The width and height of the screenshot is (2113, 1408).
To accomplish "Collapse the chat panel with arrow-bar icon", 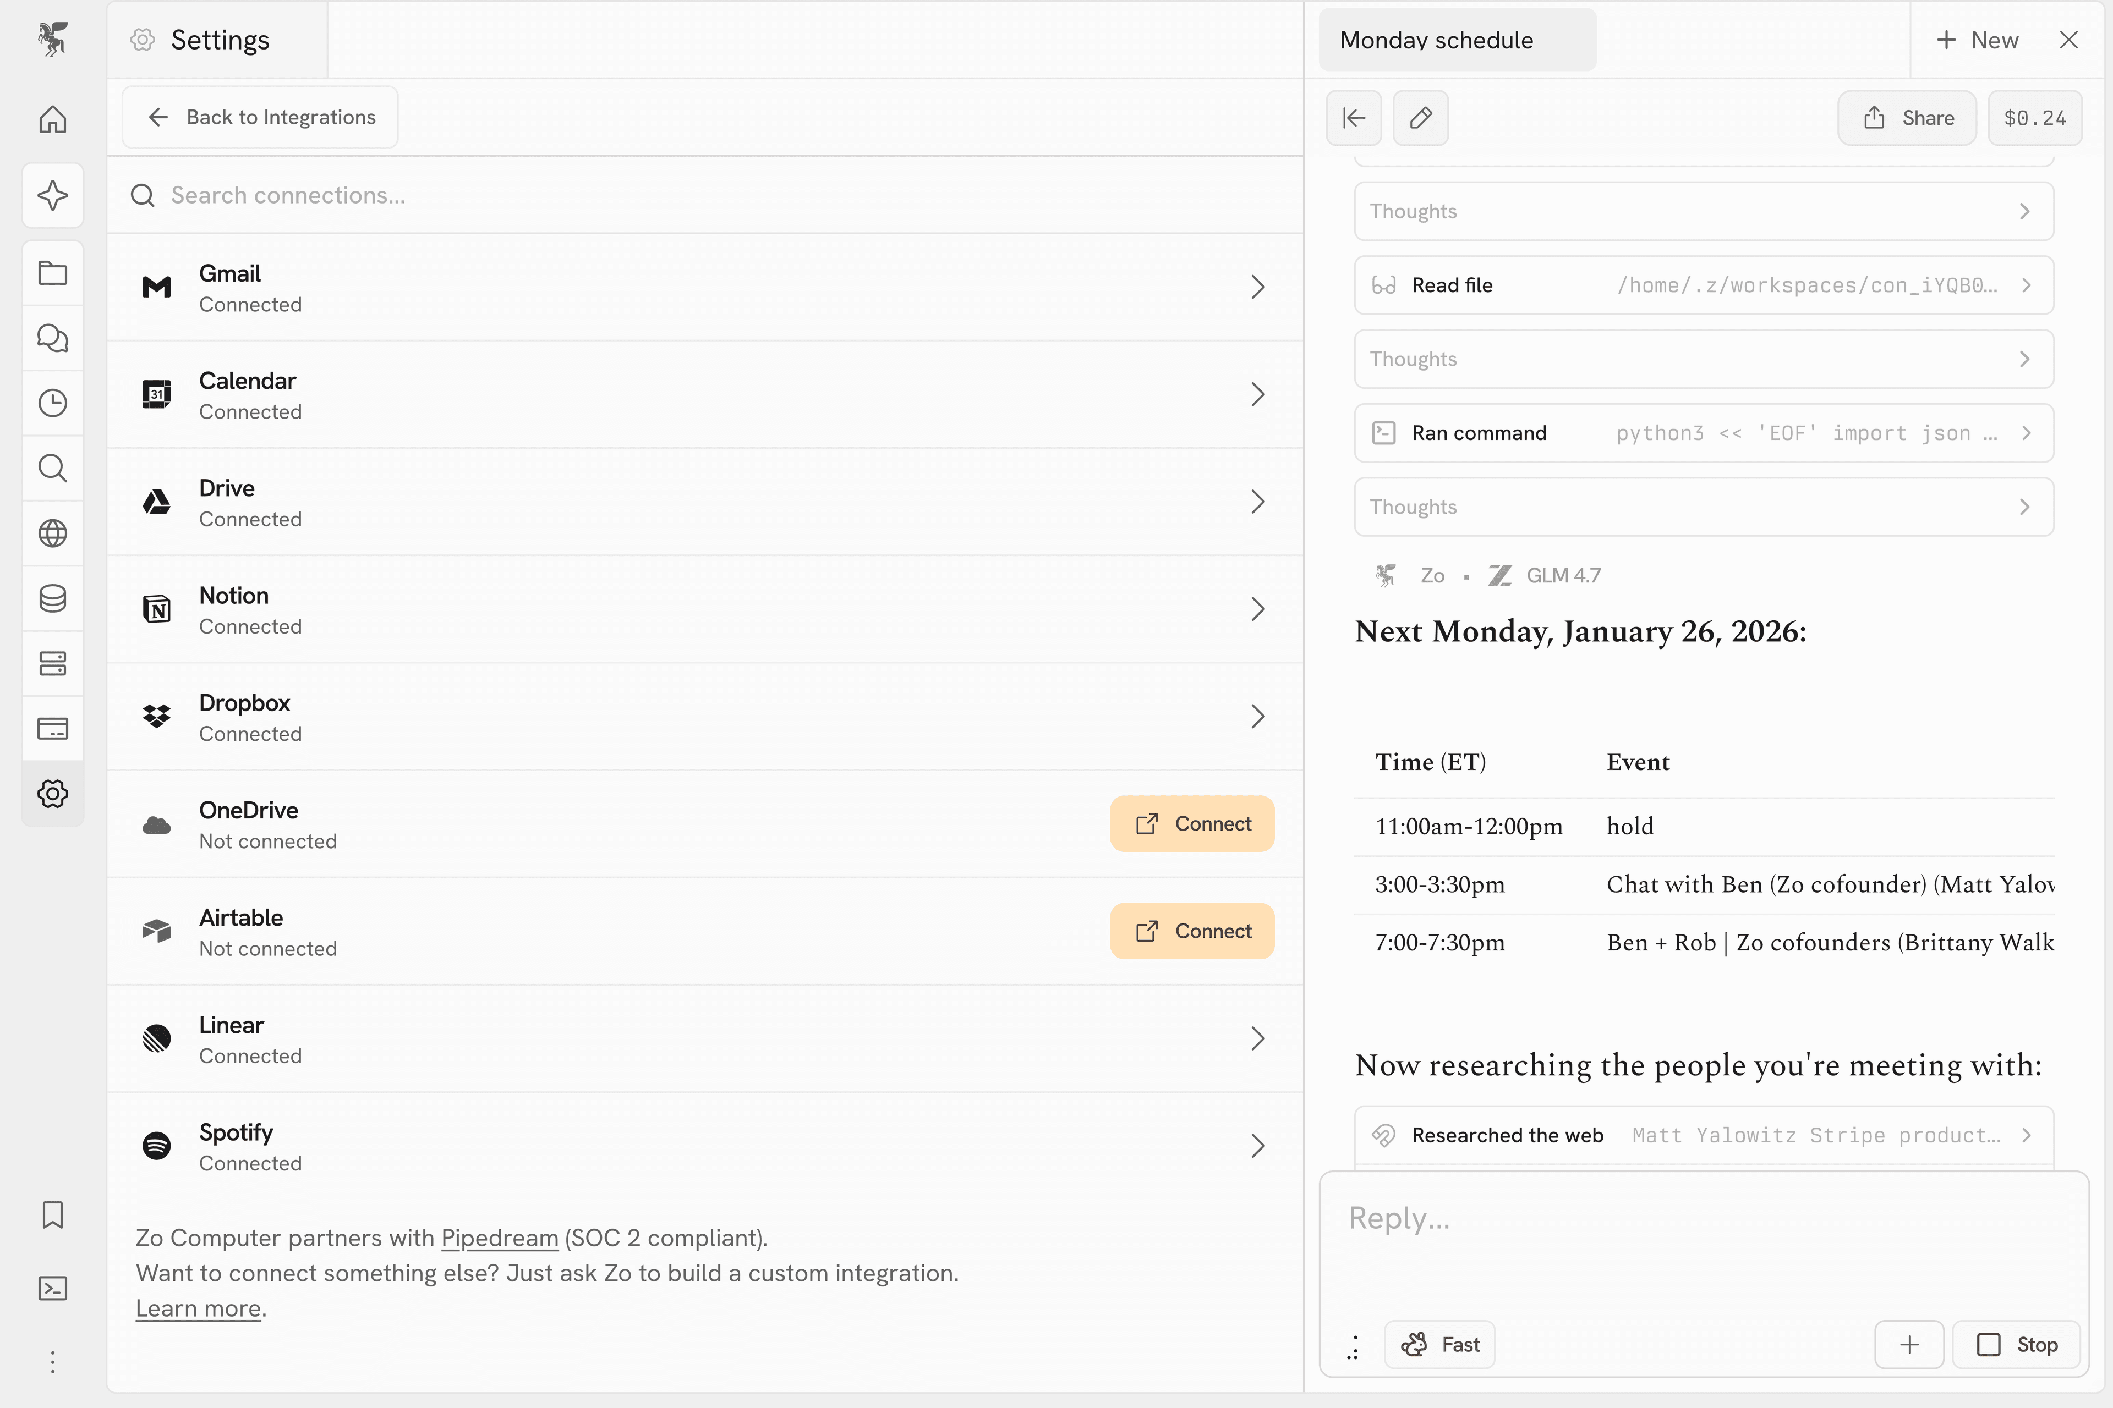I will [1353, 118].
